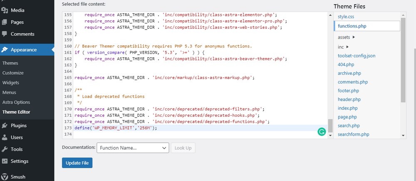The image size is (416, 181).
Task: Open comments.php theme file
Action: tap(353, 82)
